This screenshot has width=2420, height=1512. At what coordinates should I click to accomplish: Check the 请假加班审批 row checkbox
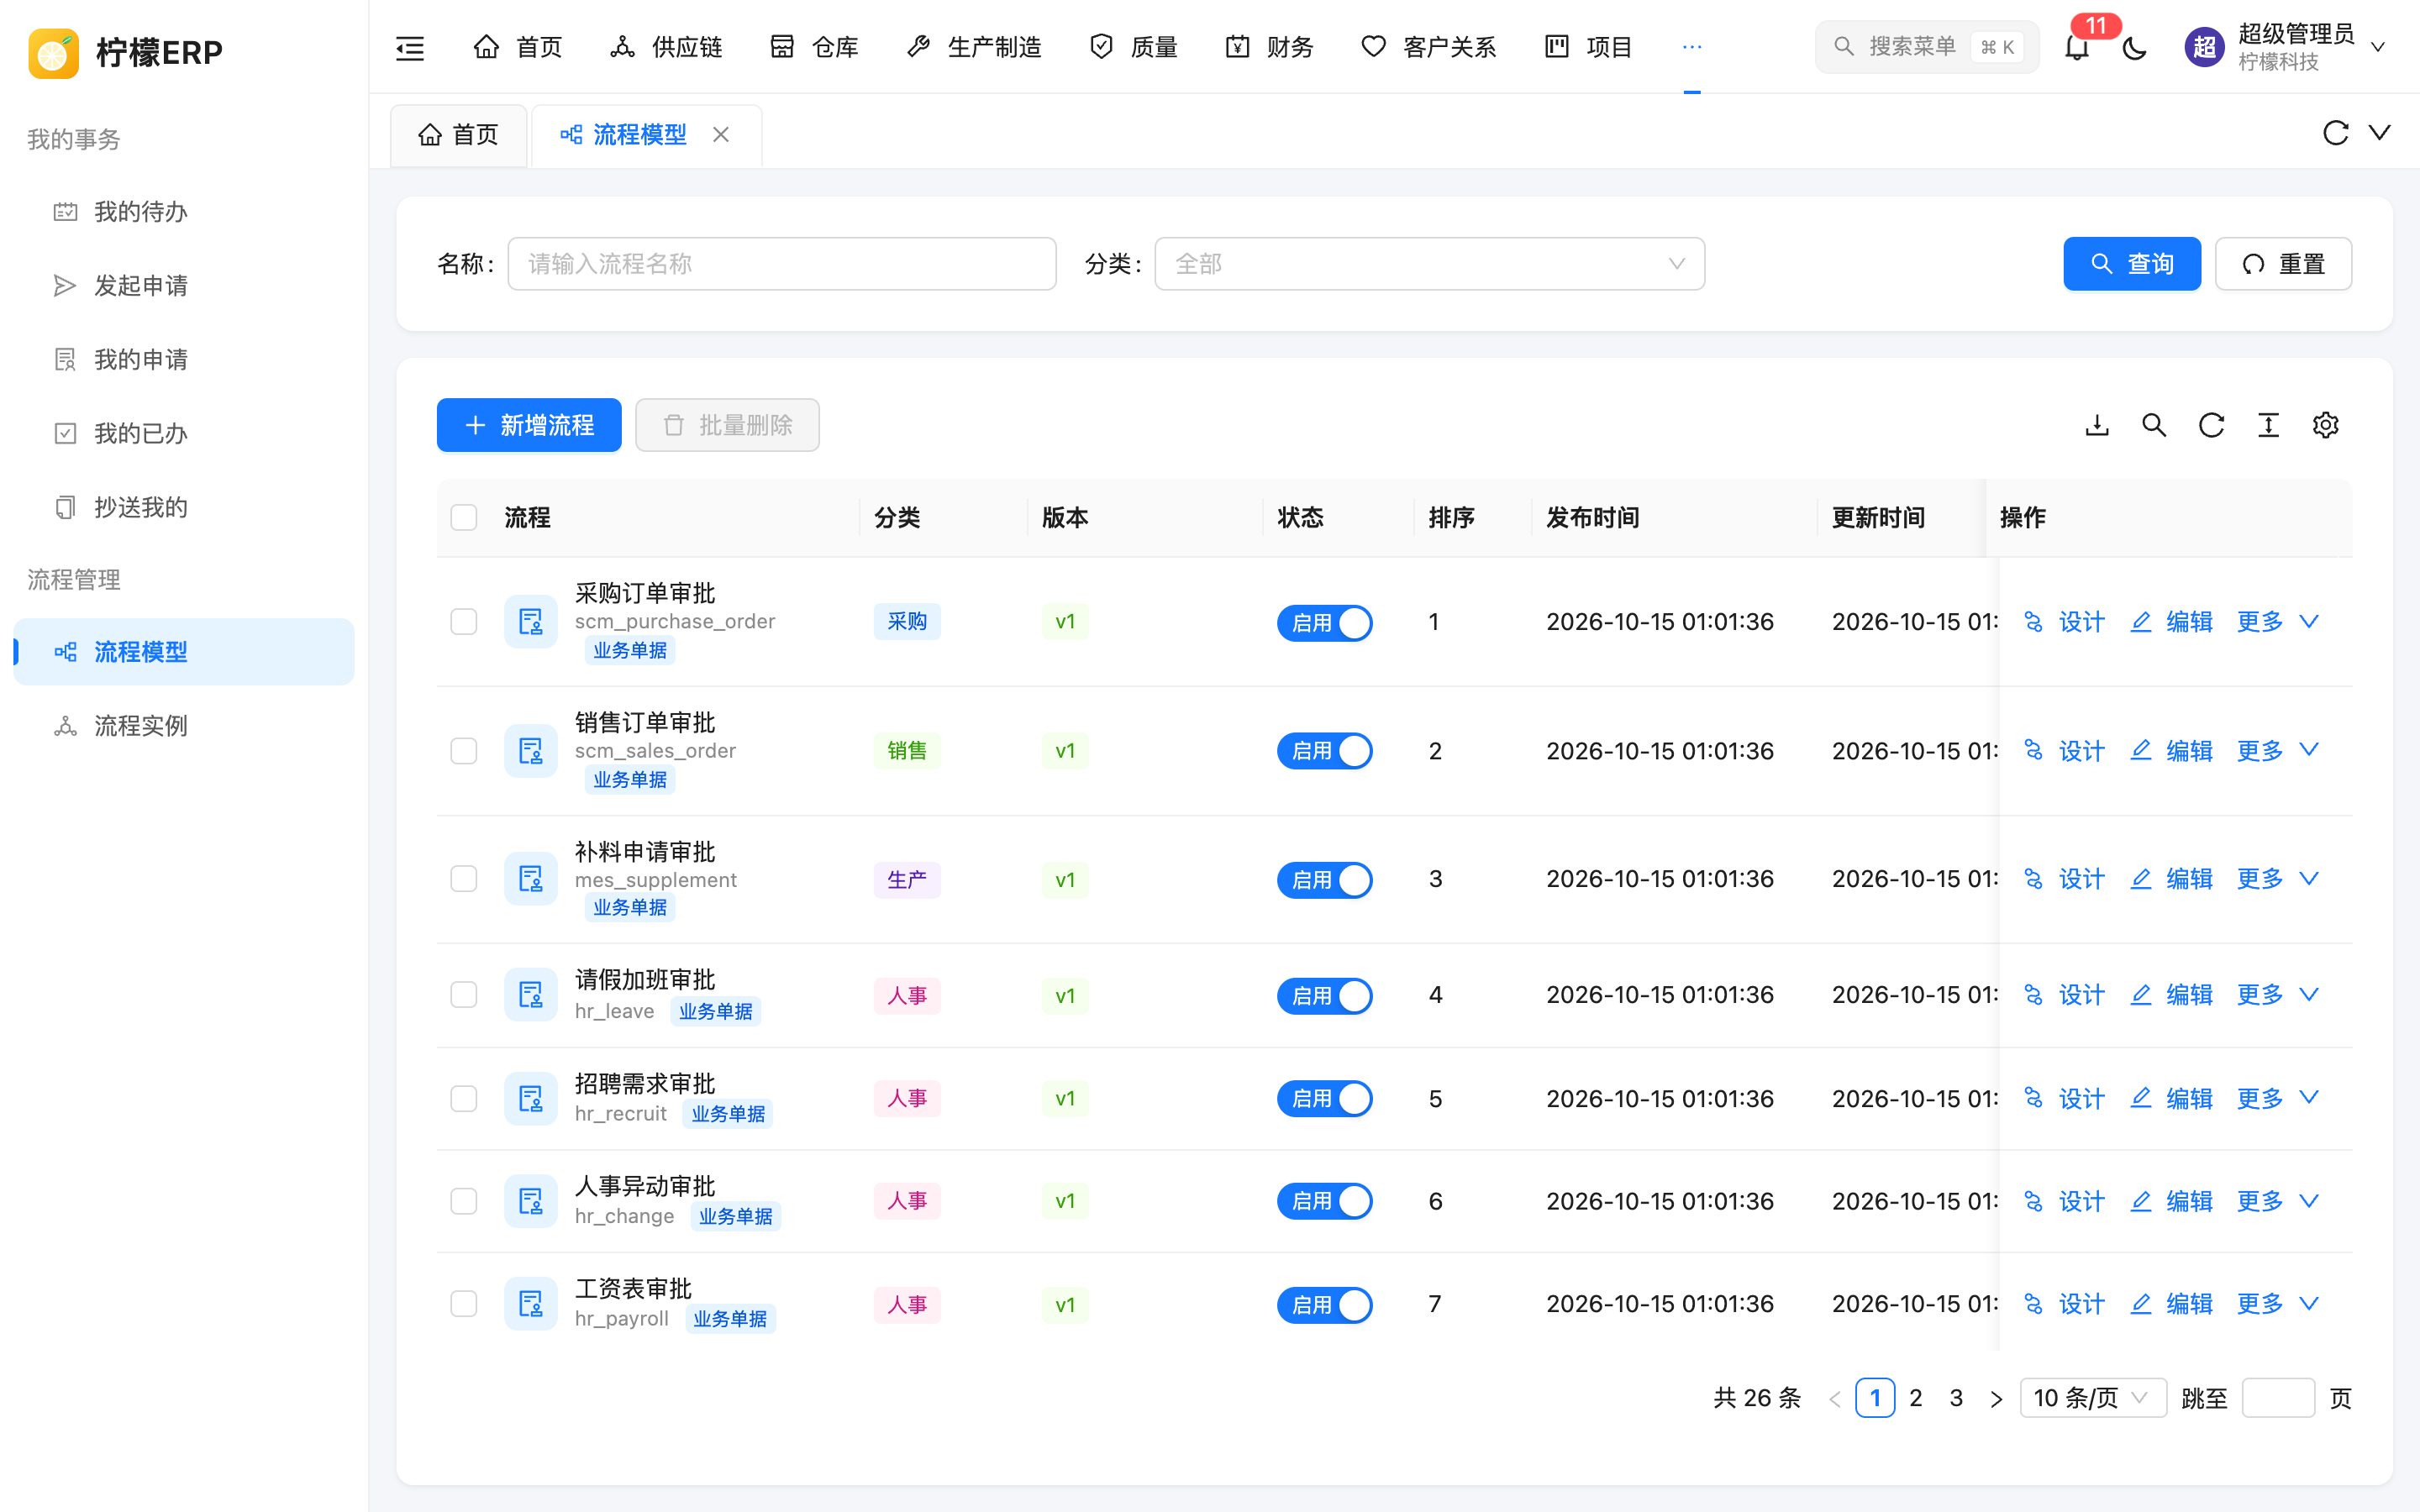[464, 995]
